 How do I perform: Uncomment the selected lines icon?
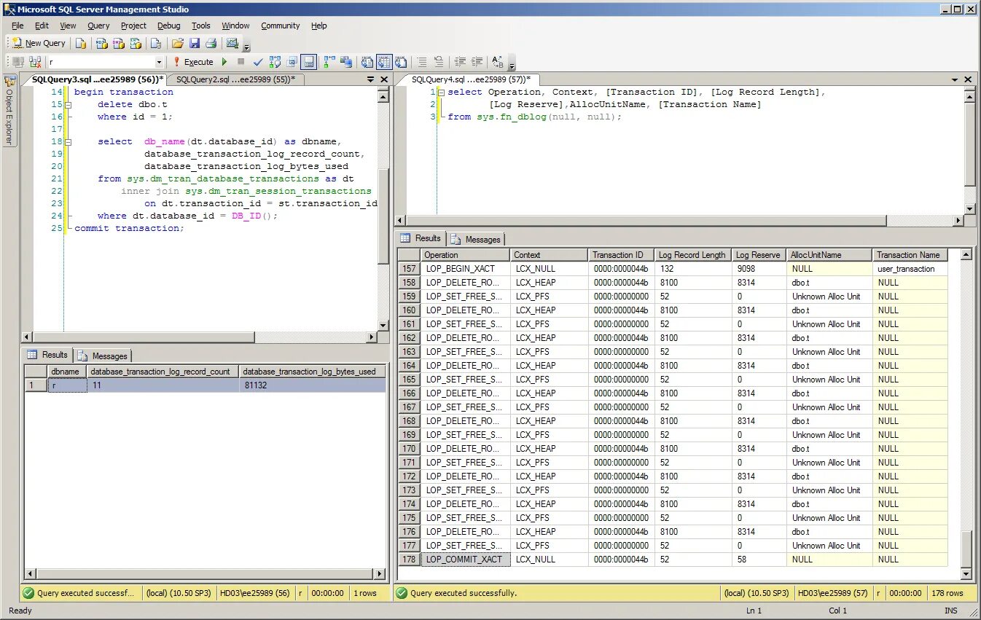click(438, 62)
